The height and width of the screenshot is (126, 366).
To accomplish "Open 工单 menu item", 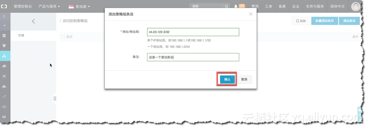I will click(x=268, y=6).
